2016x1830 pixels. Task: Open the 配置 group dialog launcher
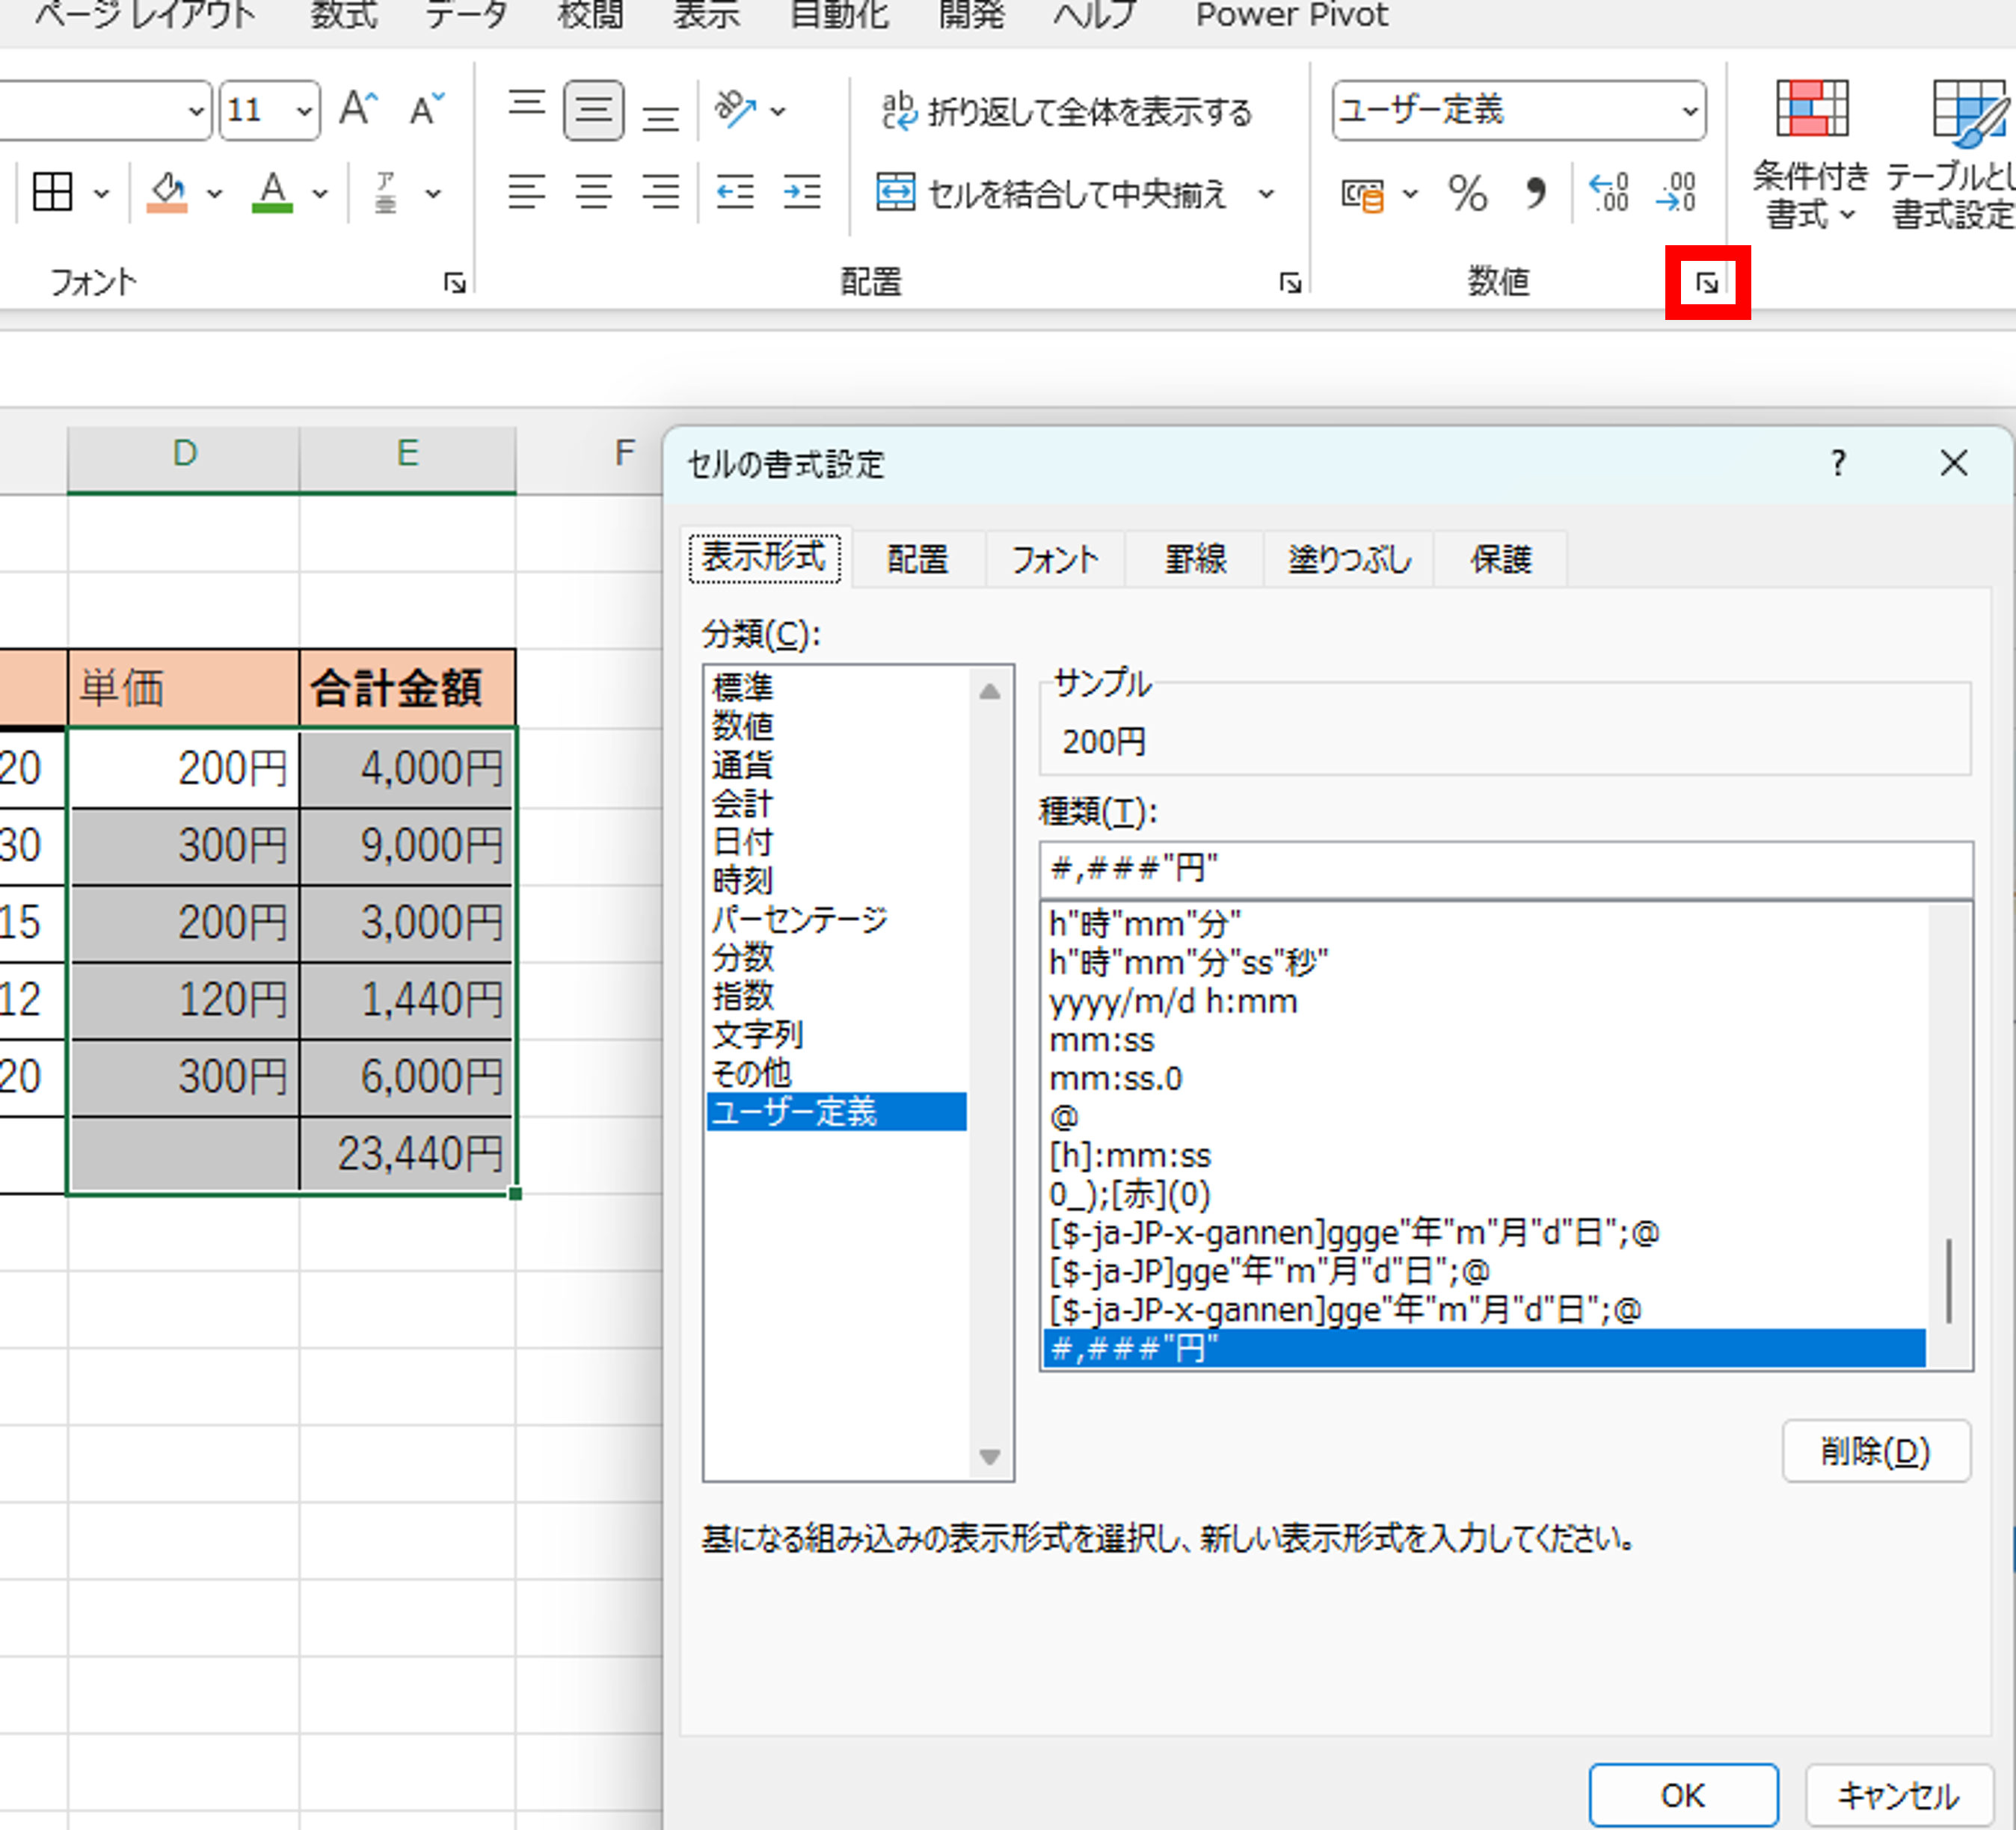coord(1290,284)
